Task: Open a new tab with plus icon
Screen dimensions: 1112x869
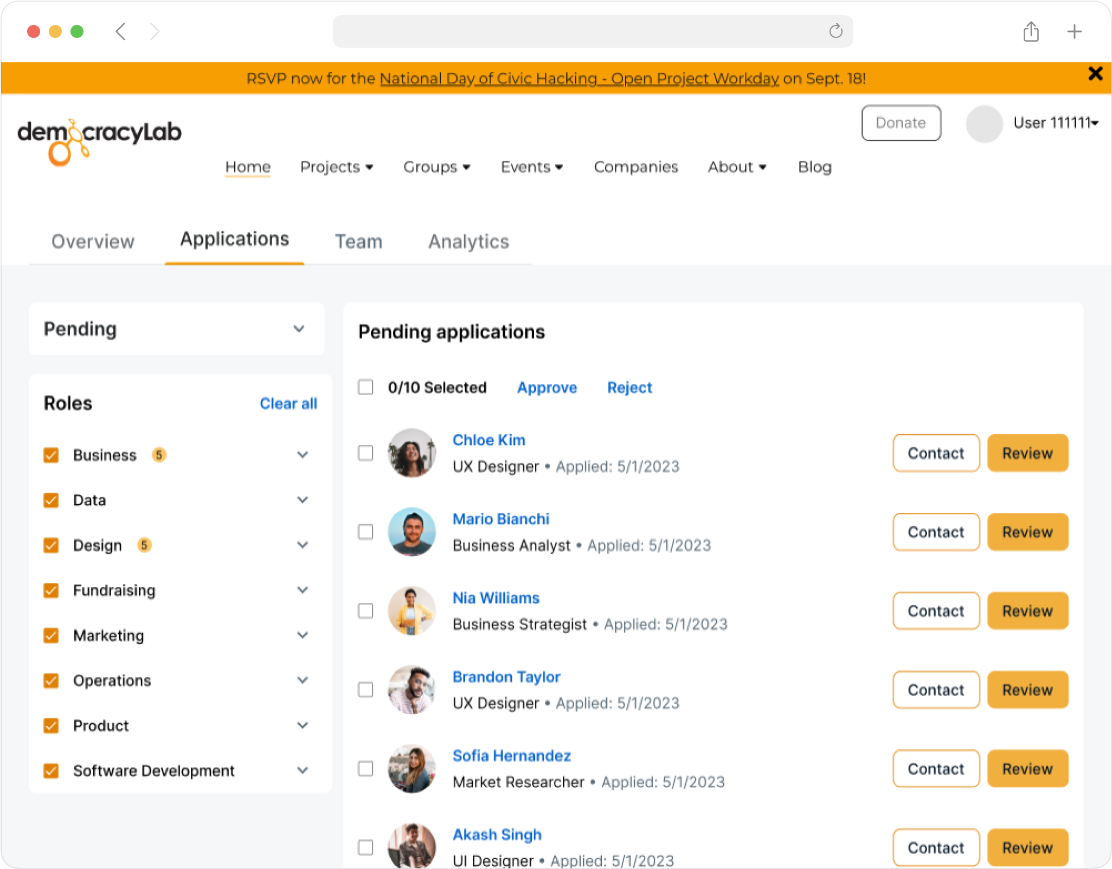Action: [x=1074, y=31]
